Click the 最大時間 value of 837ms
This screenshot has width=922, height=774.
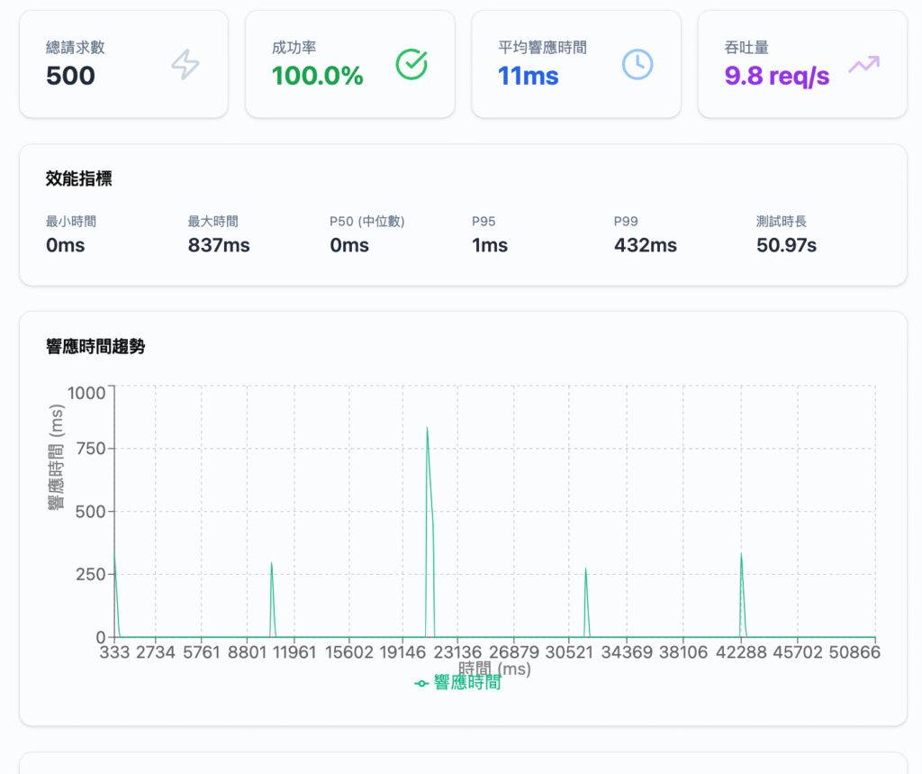[219, 245]
